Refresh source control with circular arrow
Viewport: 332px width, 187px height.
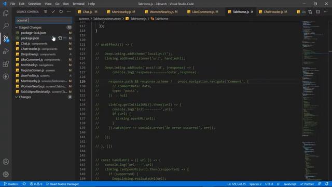tap(61, 11)
